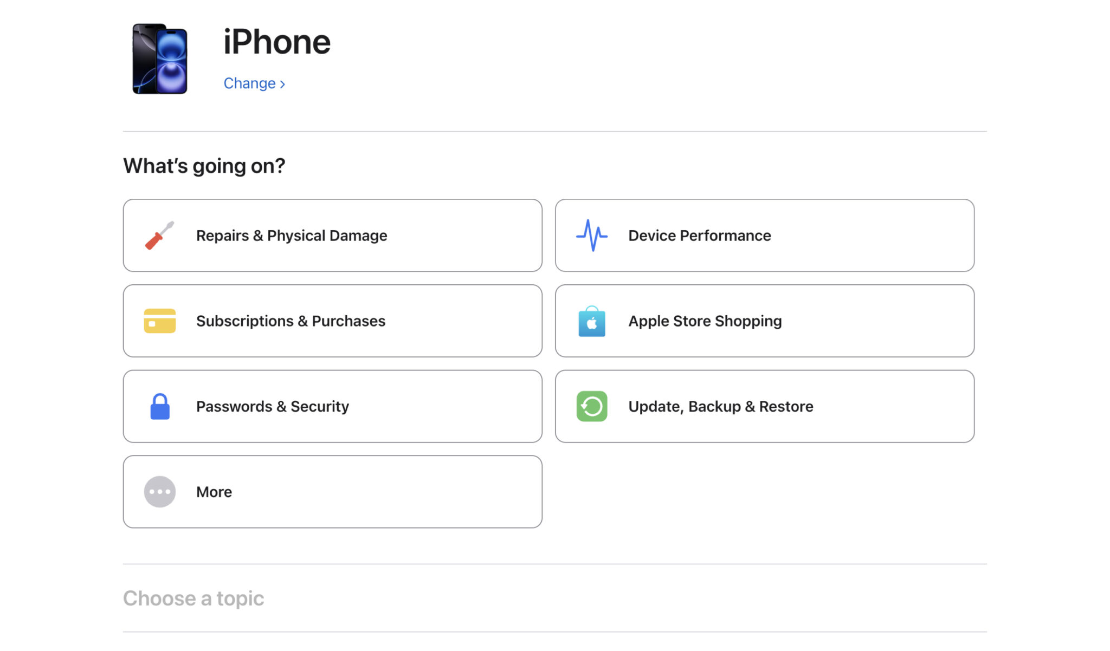Choose Update, Backup & Restore
This screenshot has width=1110, height=651.
coord(764,406)
